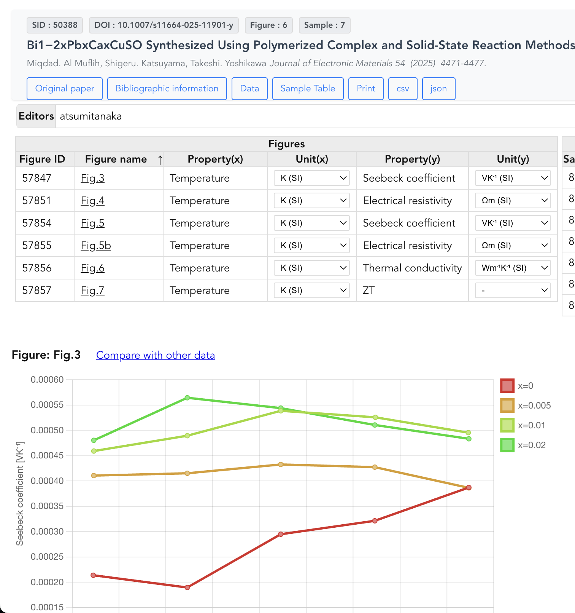
Task: Open the Fig.5b figure link
Action: (x=96, y=246)
